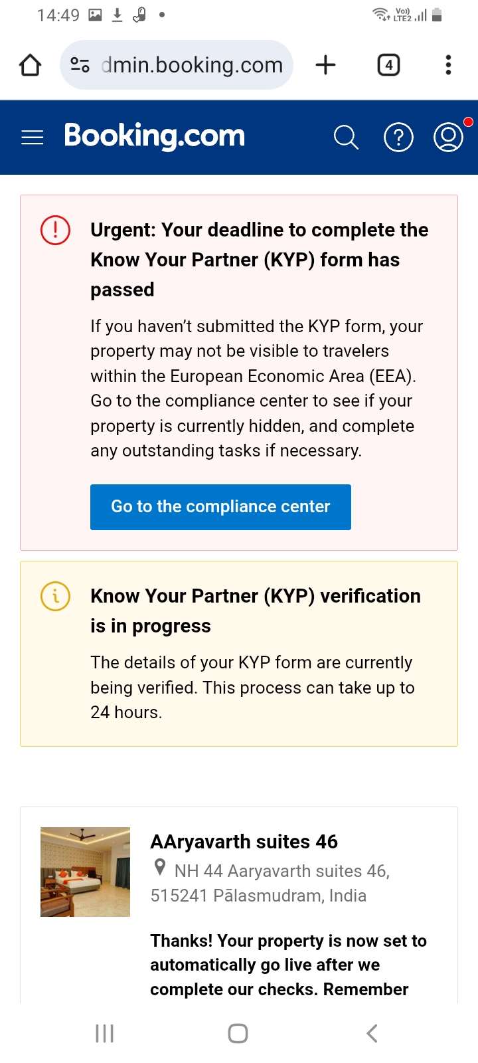Click the Booking.com logo
The image size is (478, 1063).
point(155,136)
